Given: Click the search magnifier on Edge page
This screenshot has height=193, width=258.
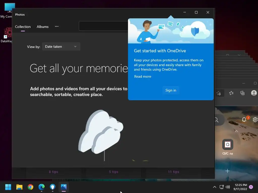Looking at the screenshot, I should [217, 120].
